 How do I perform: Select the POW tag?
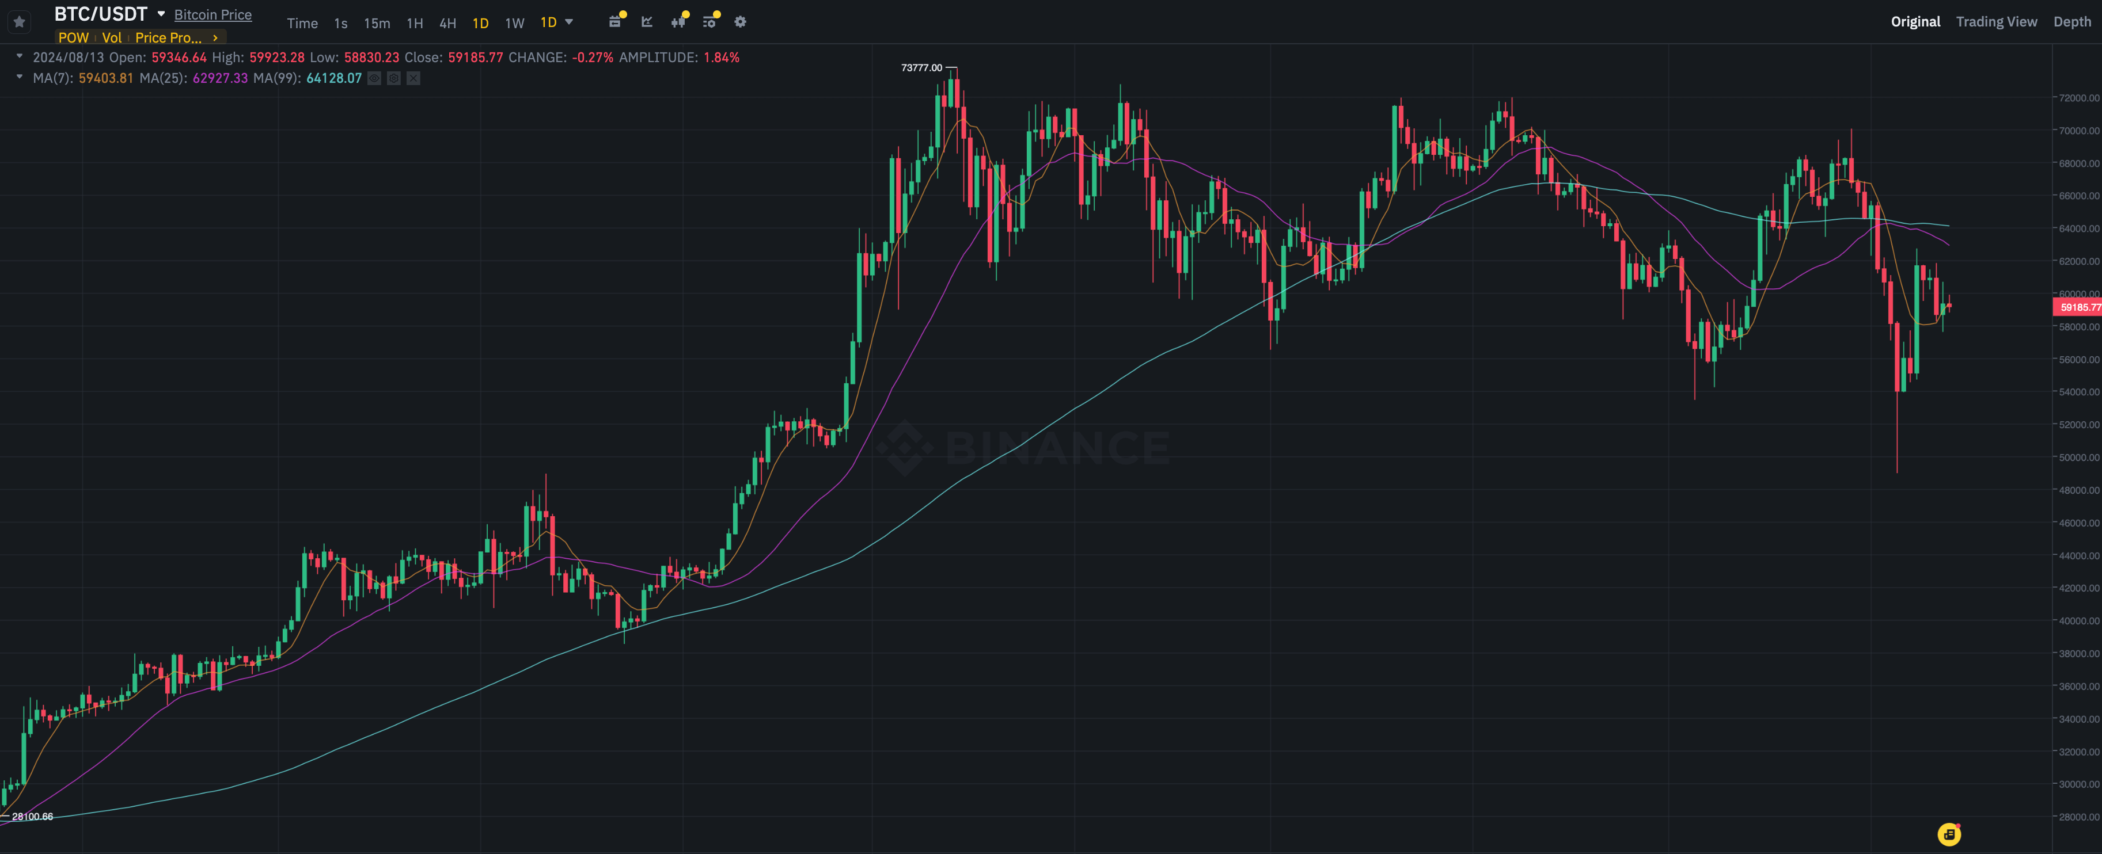coord(74,37)
